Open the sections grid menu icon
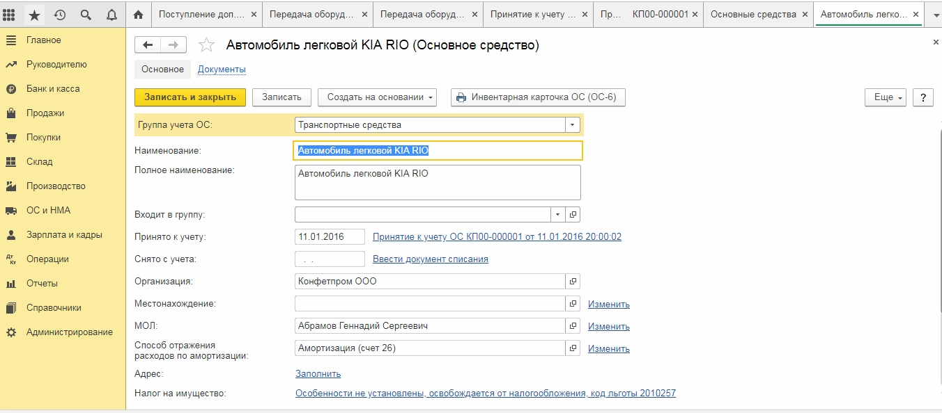Viewport: 942px width, 413px height. [x=10, y=15]
